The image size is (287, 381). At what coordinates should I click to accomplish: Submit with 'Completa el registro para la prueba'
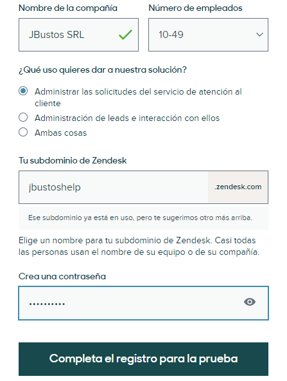pos(144,359)
